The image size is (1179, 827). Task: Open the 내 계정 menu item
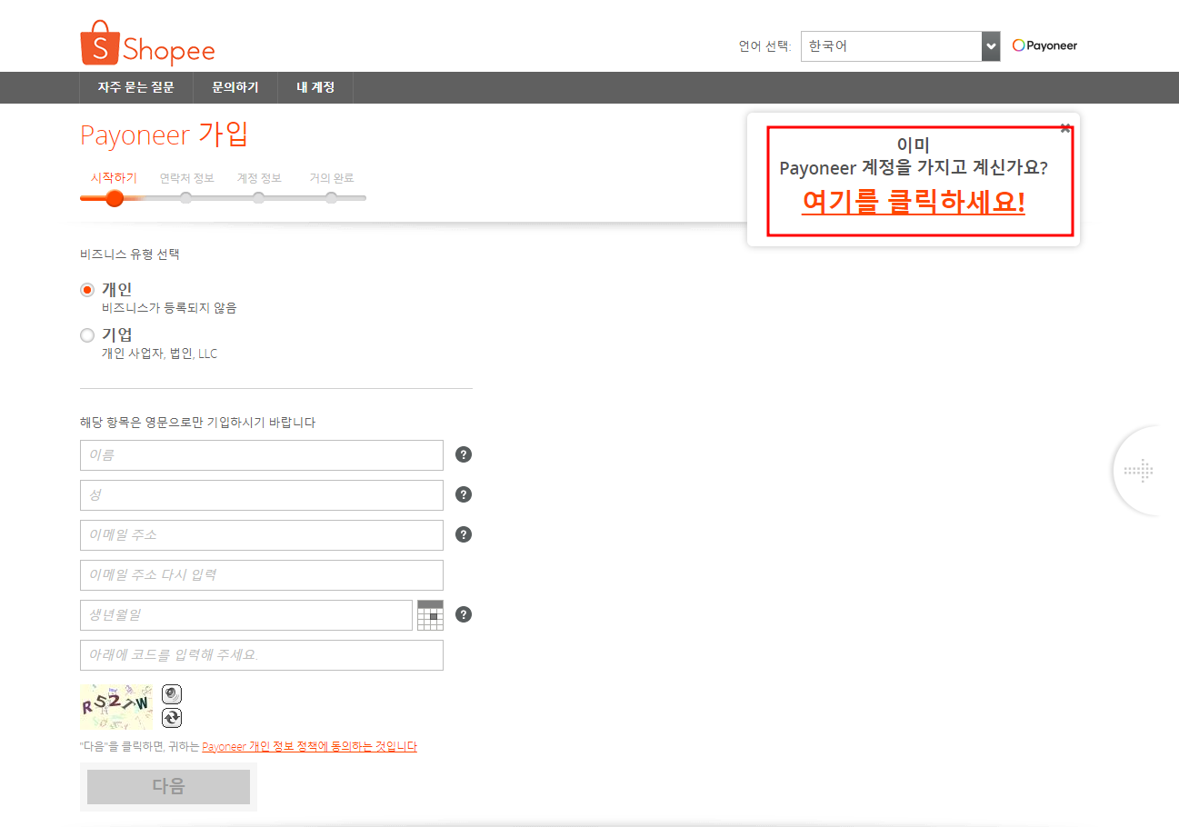click(x=315, y=87)
